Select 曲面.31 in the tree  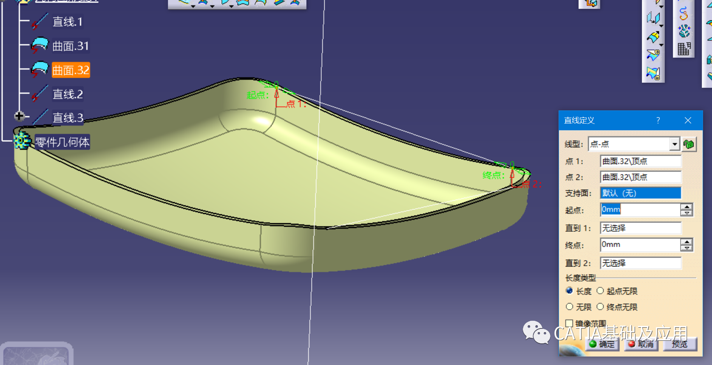pos(71,46)
